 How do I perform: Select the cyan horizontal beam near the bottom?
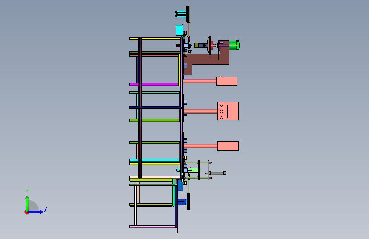pos(154,160)
